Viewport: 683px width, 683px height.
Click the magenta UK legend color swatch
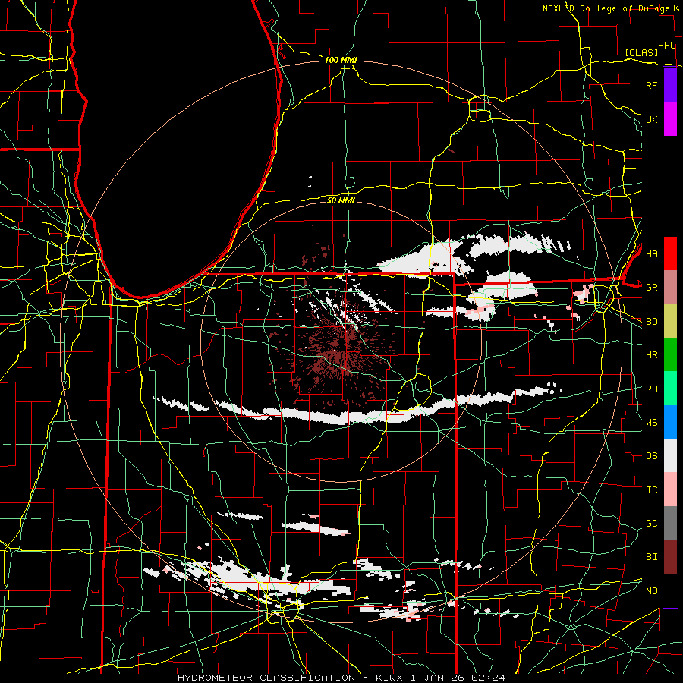670,119
